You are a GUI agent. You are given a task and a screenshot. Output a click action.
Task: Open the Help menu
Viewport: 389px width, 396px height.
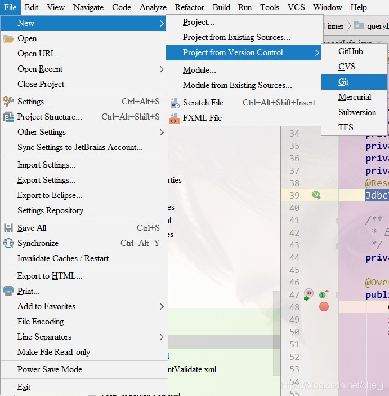[x=359, y=7]
